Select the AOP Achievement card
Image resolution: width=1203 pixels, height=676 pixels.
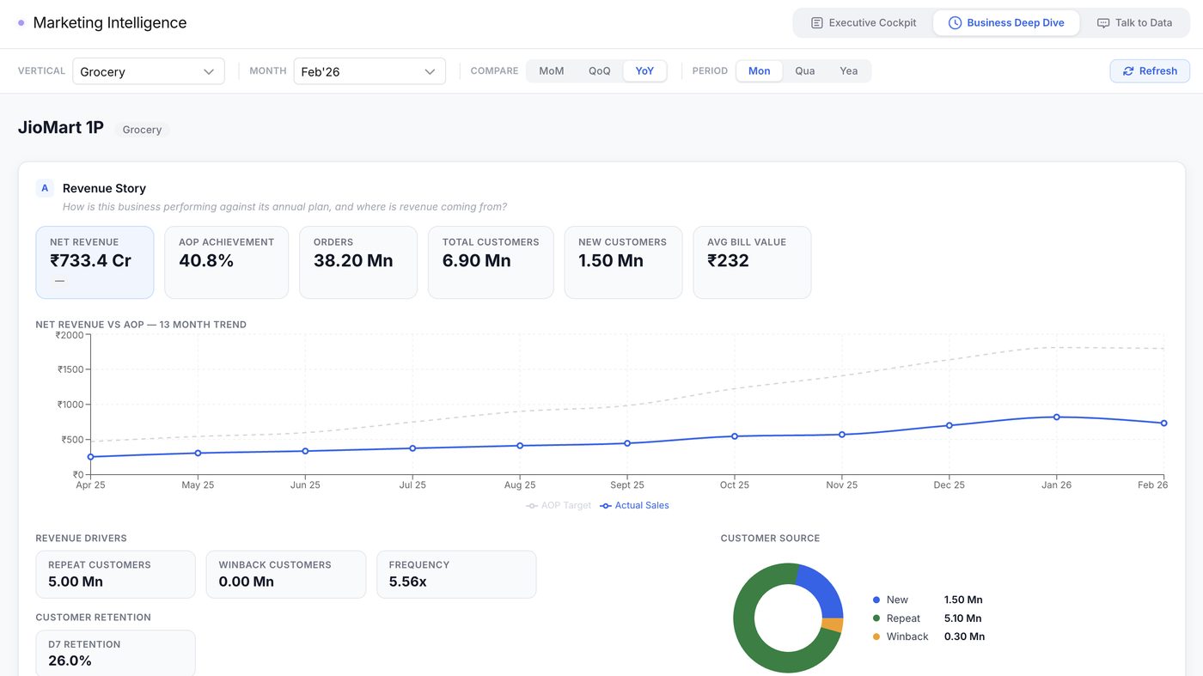pyautogui.click(x=227, y=263)
